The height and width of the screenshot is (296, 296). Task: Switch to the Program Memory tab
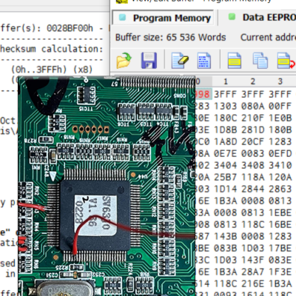tap(164, 18)
